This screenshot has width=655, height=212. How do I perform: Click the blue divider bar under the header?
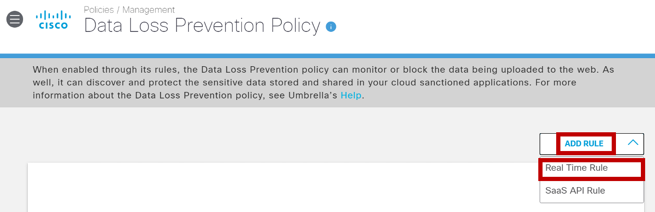[327, 56]
